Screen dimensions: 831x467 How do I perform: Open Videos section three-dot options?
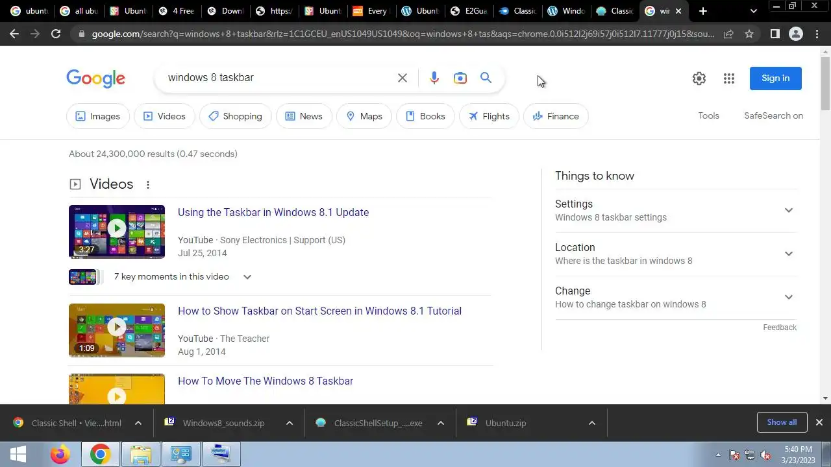[x=148, y=185]
